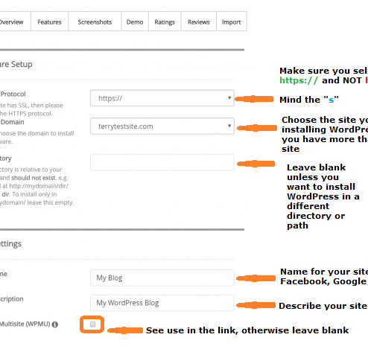Open the Screenshots tab
Viewport: 368px width, 346px height.
coord(95,22)
